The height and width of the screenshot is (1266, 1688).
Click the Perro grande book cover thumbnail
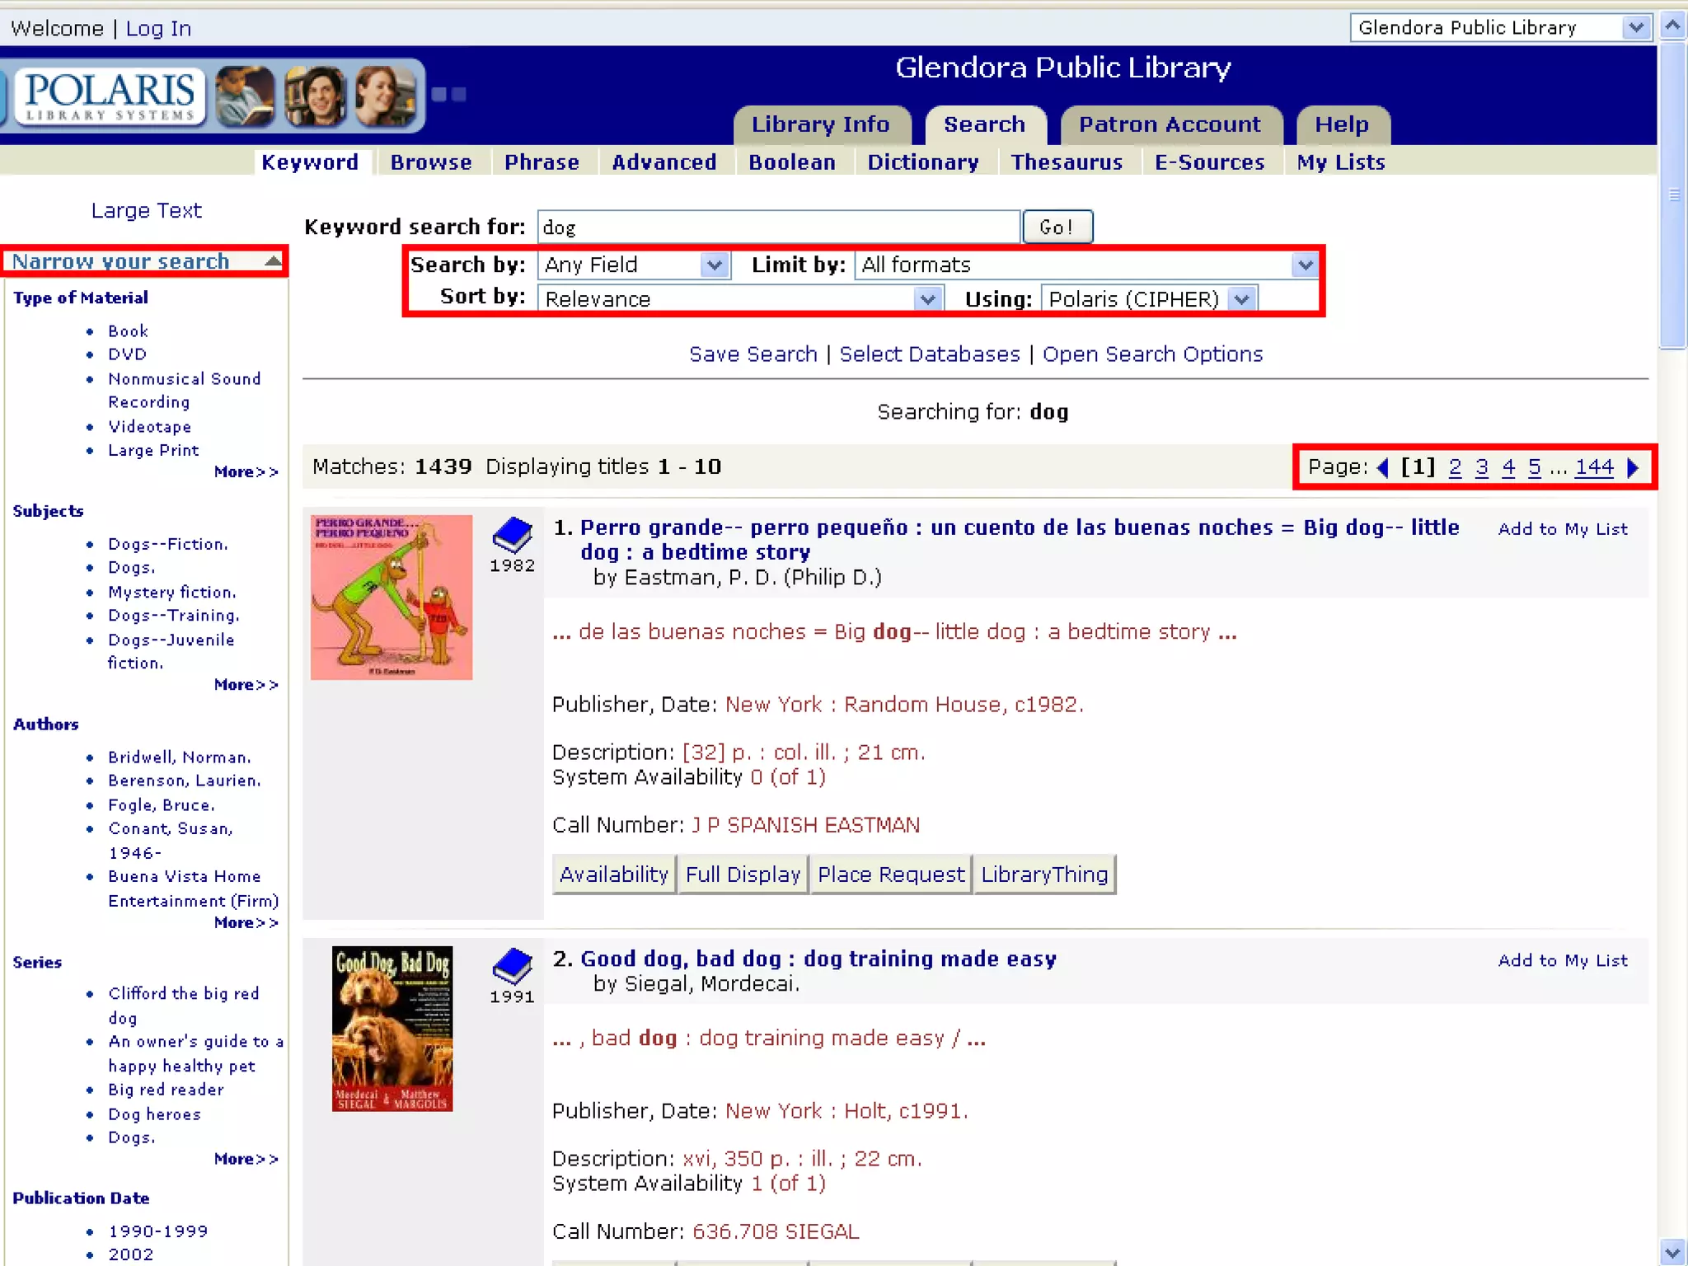coord(392,598)
